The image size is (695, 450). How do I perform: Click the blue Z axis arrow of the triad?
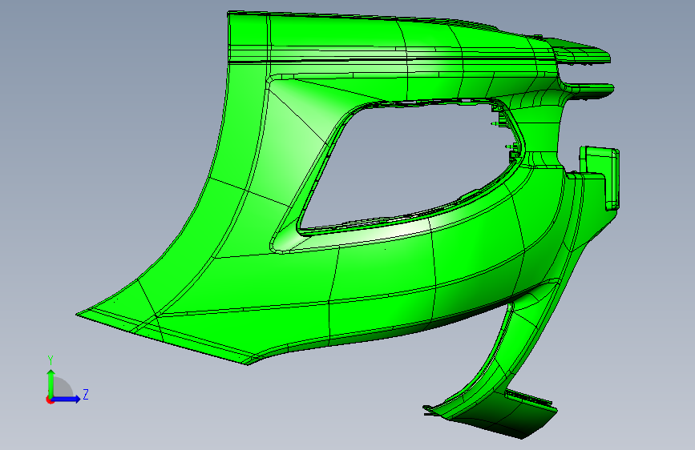67,399
